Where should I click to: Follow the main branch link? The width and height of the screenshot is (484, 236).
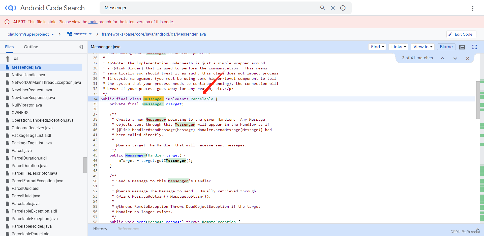[93, 22]
